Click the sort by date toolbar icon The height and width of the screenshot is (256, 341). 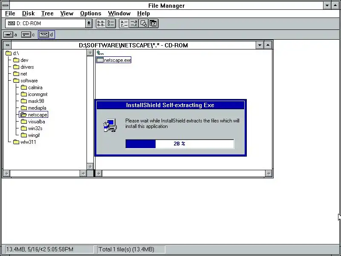(x=153, y=23)
